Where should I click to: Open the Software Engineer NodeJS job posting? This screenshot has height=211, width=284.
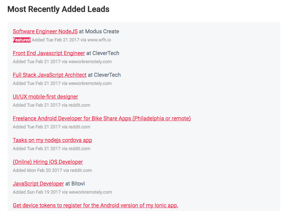coord(45,31)
